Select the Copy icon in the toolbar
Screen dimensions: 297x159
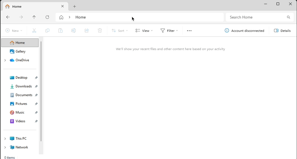[x=47, y=30]
